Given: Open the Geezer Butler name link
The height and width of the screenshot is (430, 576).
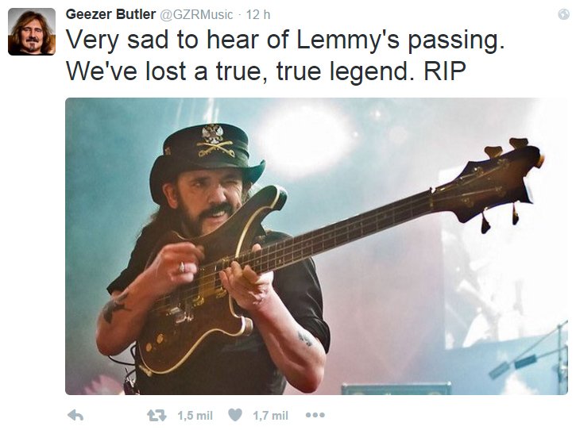Looking at the screenshot, I should coord(110,14).
